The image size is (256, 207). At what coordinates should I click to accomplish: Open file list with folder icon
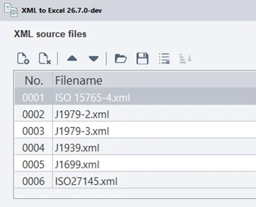click(x=121, y=58)
